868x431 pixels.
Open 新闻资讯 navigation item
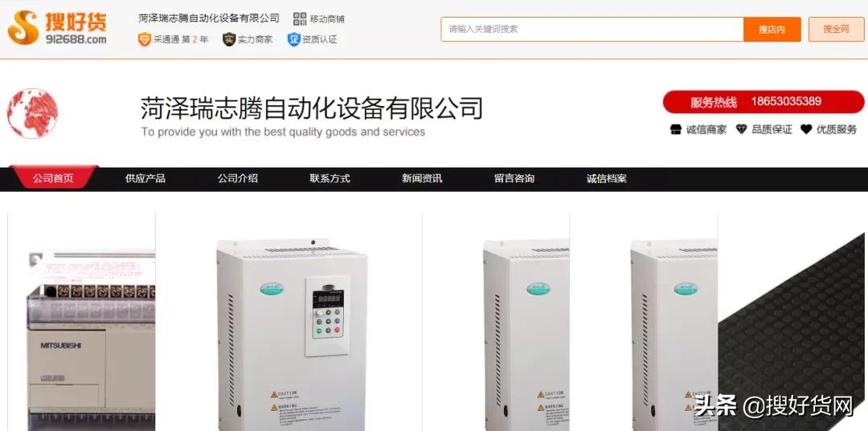point(422,178)
